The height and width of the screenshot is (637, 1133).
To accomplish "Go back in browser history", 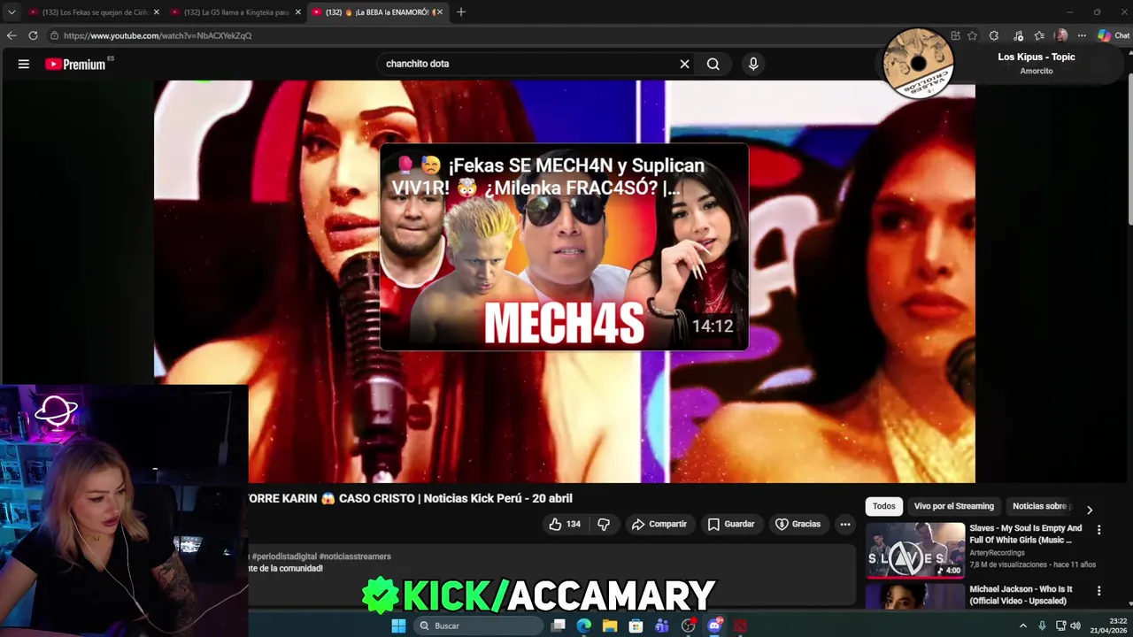I will (12, 35).
